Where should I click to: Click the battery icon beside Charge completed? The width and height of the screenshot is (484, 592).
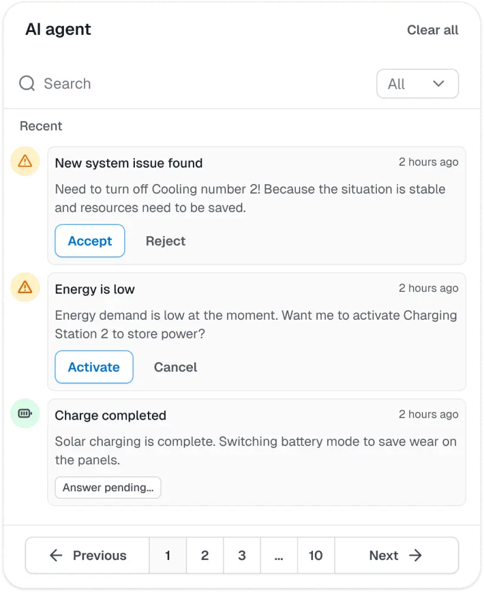tap(25, 413)
